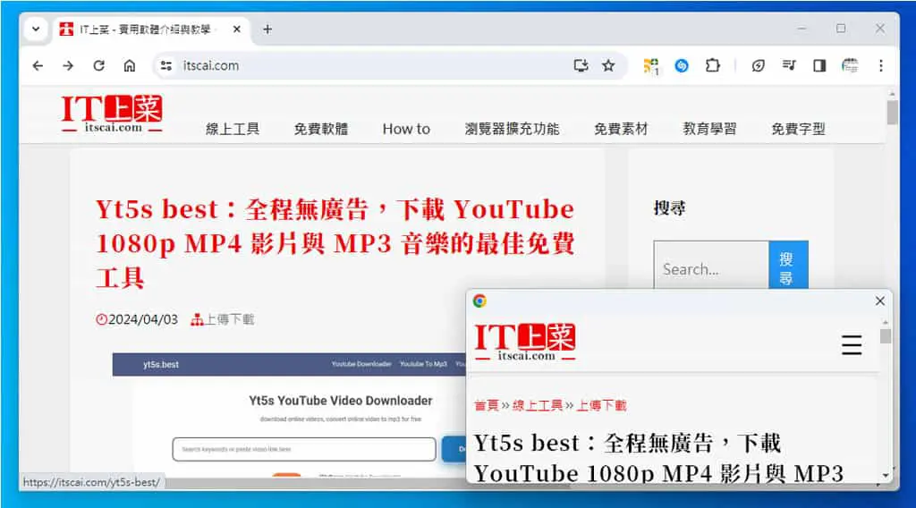Click the blue 搜尋 button

[788, 266]
